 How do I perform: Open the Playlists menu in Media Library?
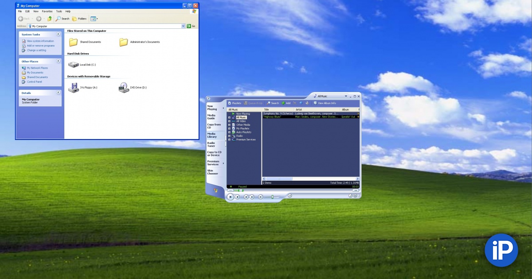coord(234,103)
